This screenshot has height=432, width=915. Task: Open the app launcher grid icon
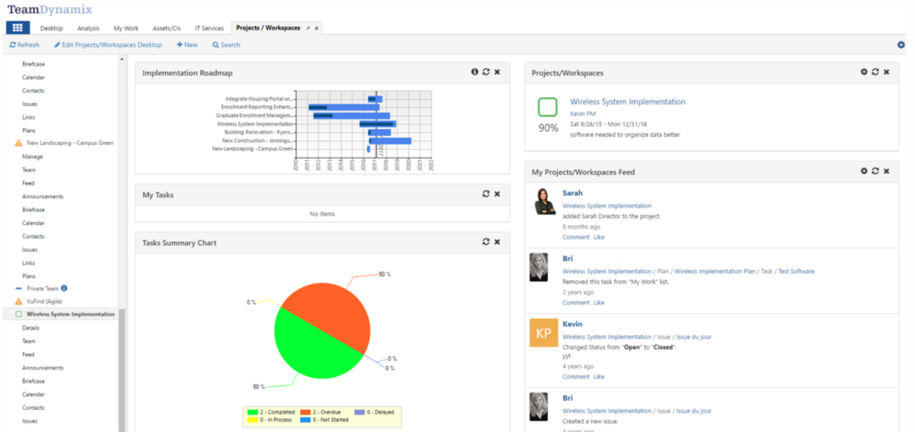point(17,27)
